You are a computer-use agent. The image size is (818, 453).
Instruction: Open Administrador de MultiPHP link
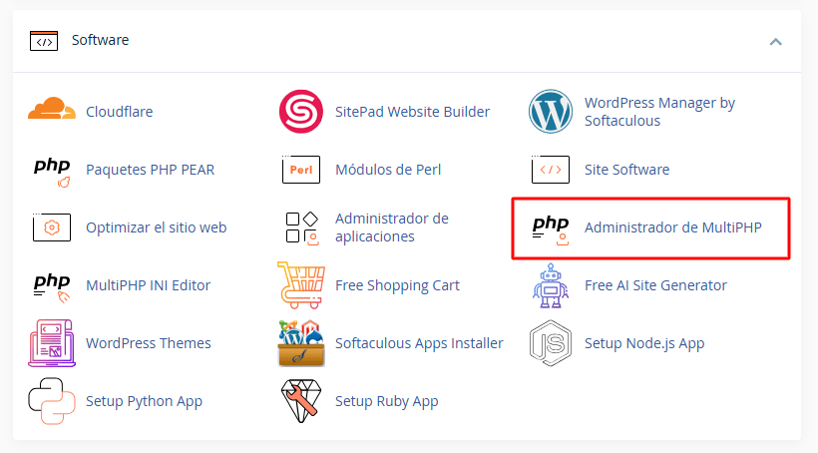[x=672, y=227]
